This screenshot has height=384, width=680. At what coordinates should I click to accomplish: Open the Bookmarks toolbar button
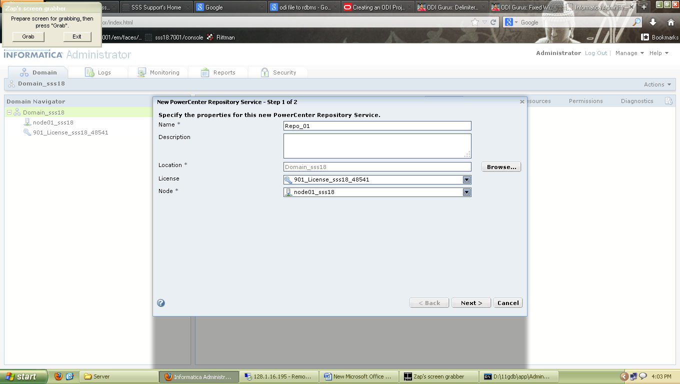660,37
